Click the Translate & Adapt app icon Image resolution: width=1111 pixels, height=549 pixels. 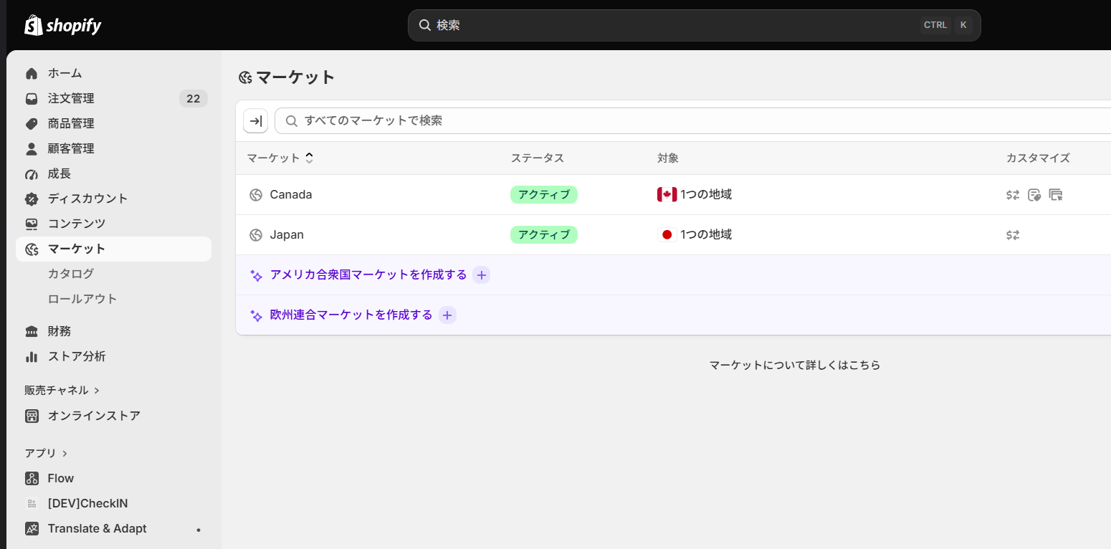(x=32, y=528)
